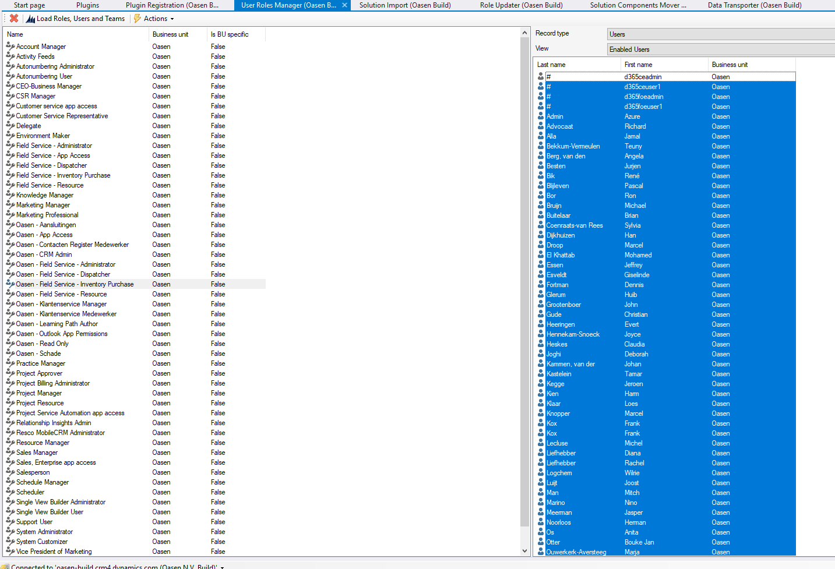Click the roles list scrollbar down arrow

[524, 550]
